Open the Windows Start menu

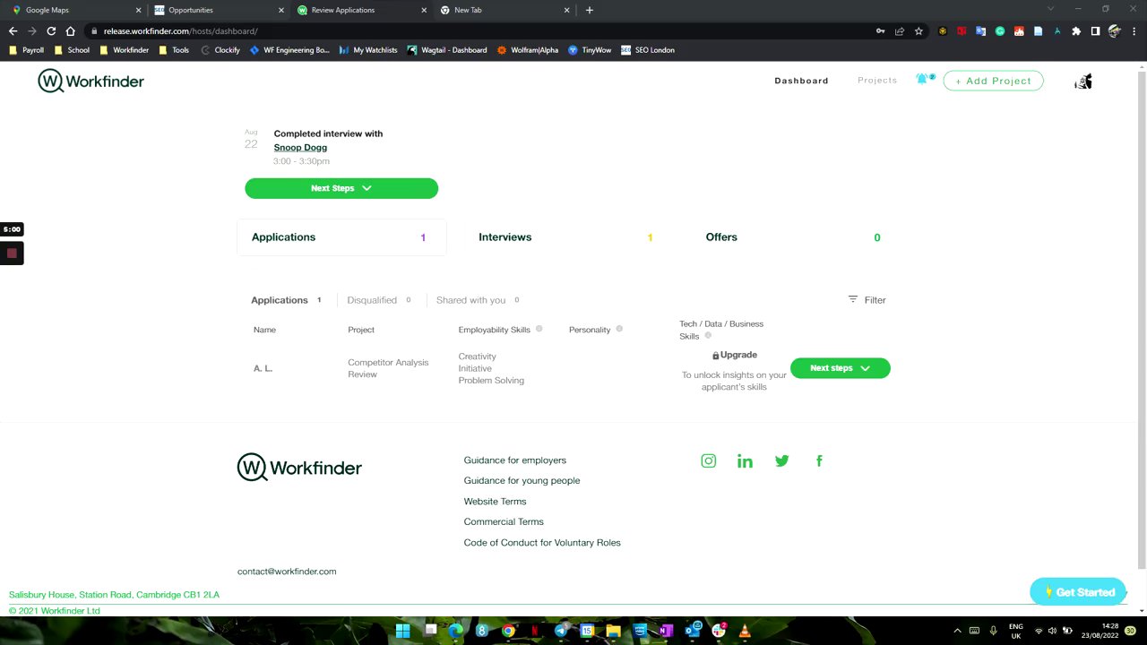(403, 631)
